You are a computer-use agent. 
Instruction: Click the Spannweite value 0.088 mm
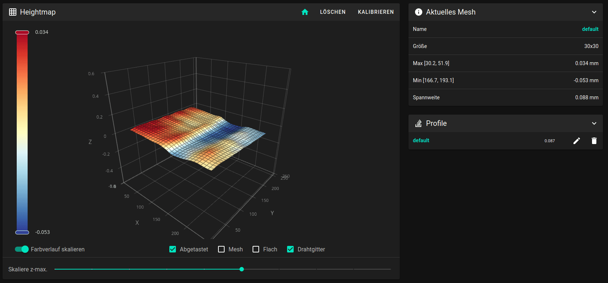[587, 97]
